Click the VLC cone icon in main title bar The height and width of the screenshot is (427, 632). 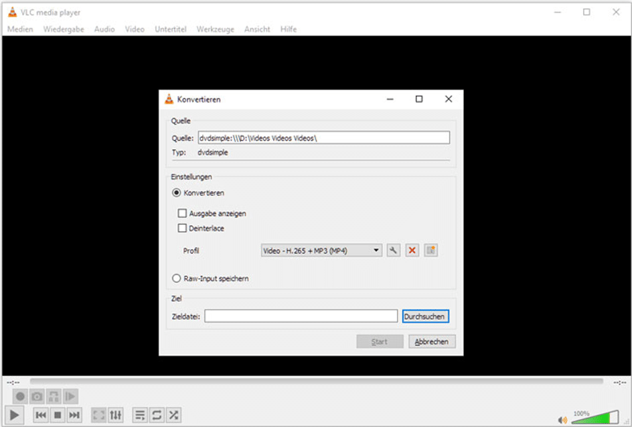pos(13,13)
